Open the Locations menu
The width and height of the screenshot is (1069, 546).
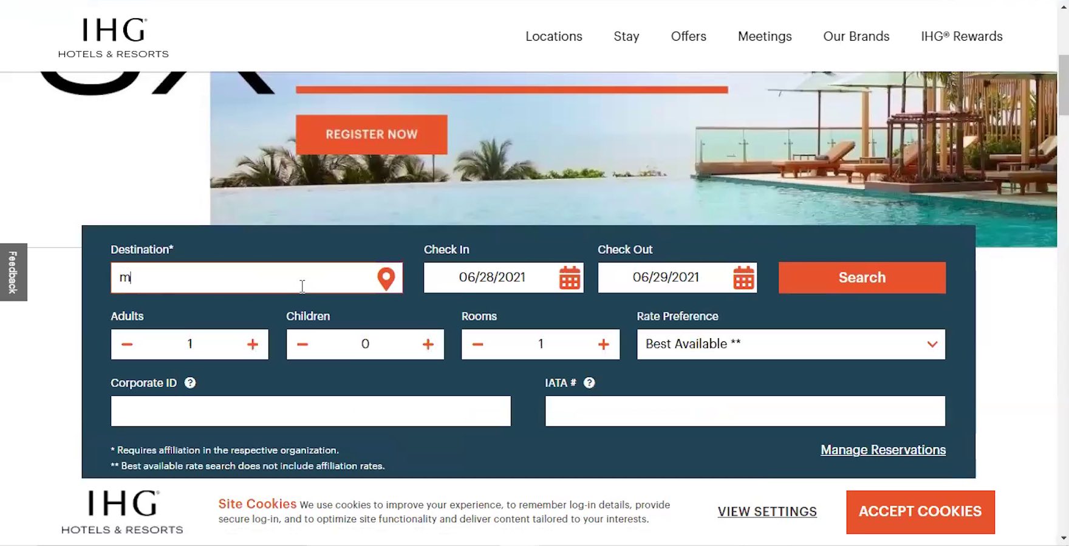553,36
